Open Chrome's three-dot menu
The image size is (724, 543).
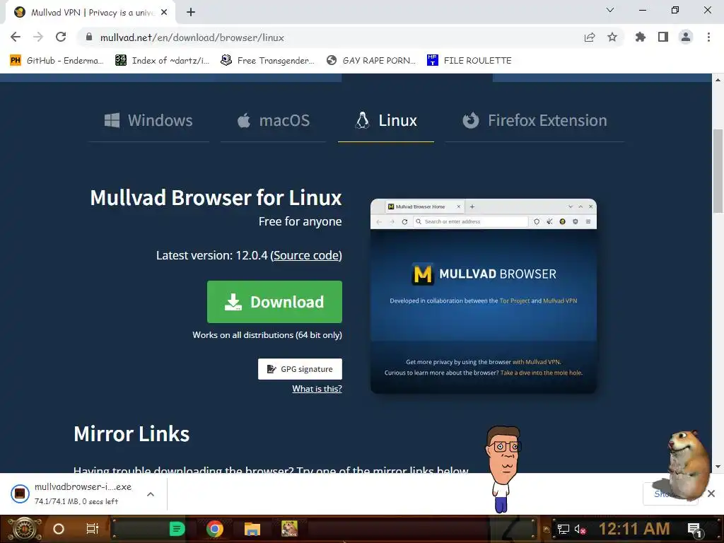click(708, 37)
